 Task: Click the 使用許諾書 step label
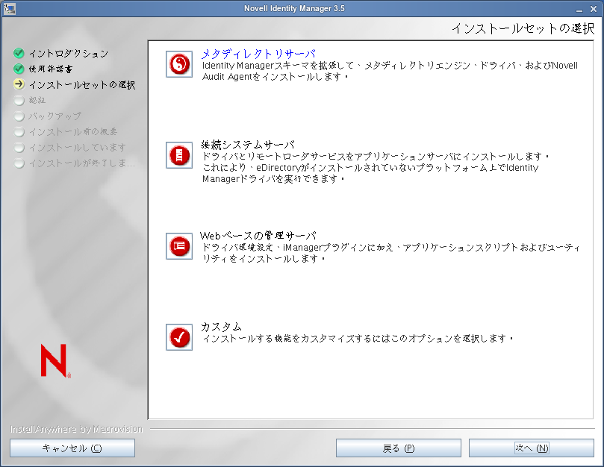[51, 69]
